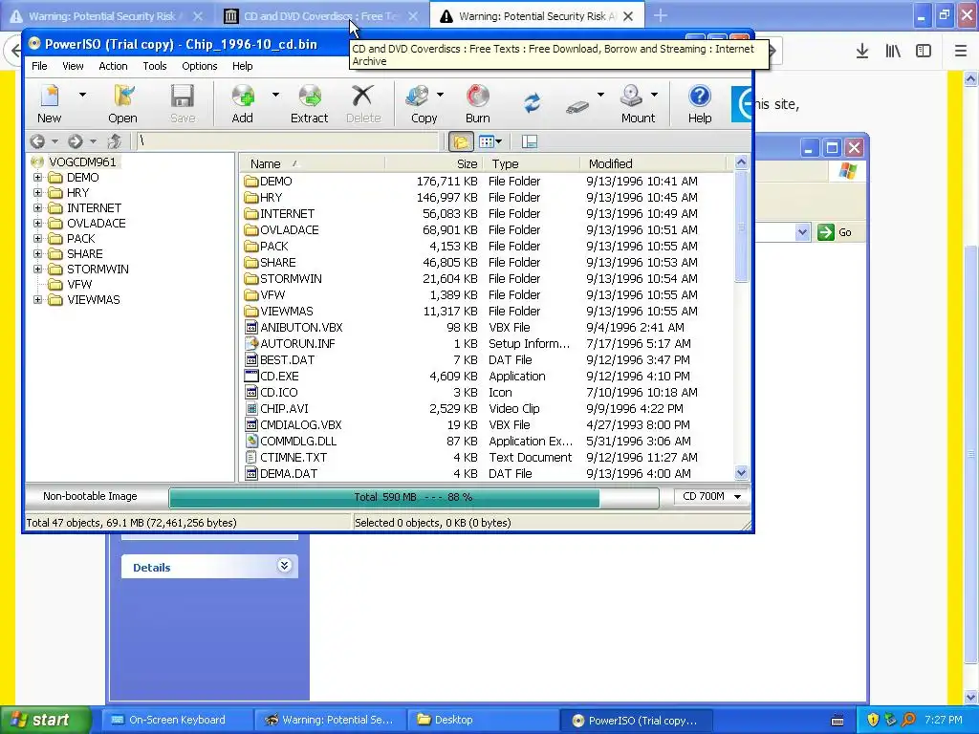
Task: Click the Mount toolbar icon
Action: pyautogui.click(x=631, y=97)
